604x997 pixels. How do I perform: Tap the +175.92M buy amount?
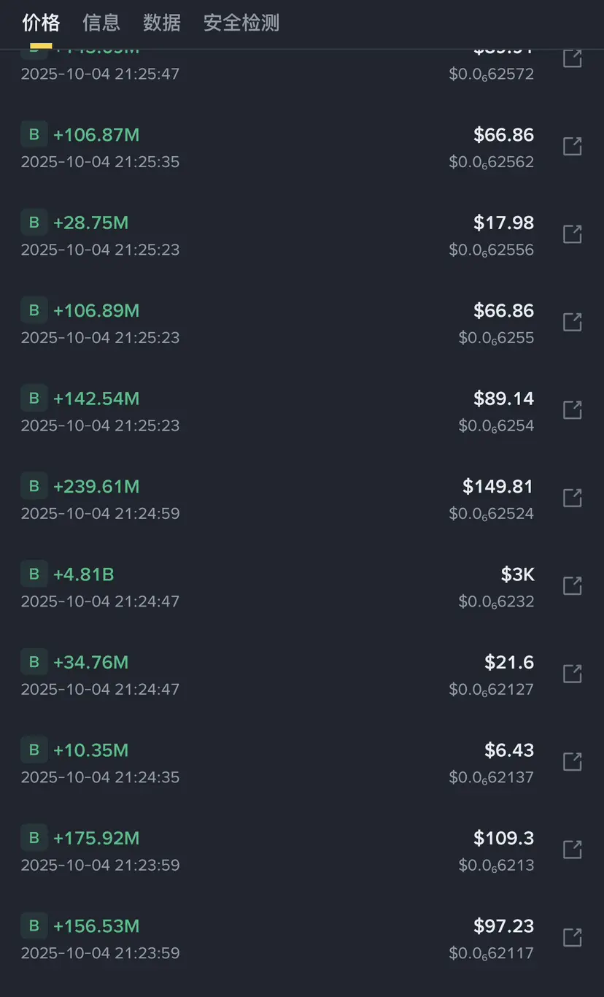96,838
